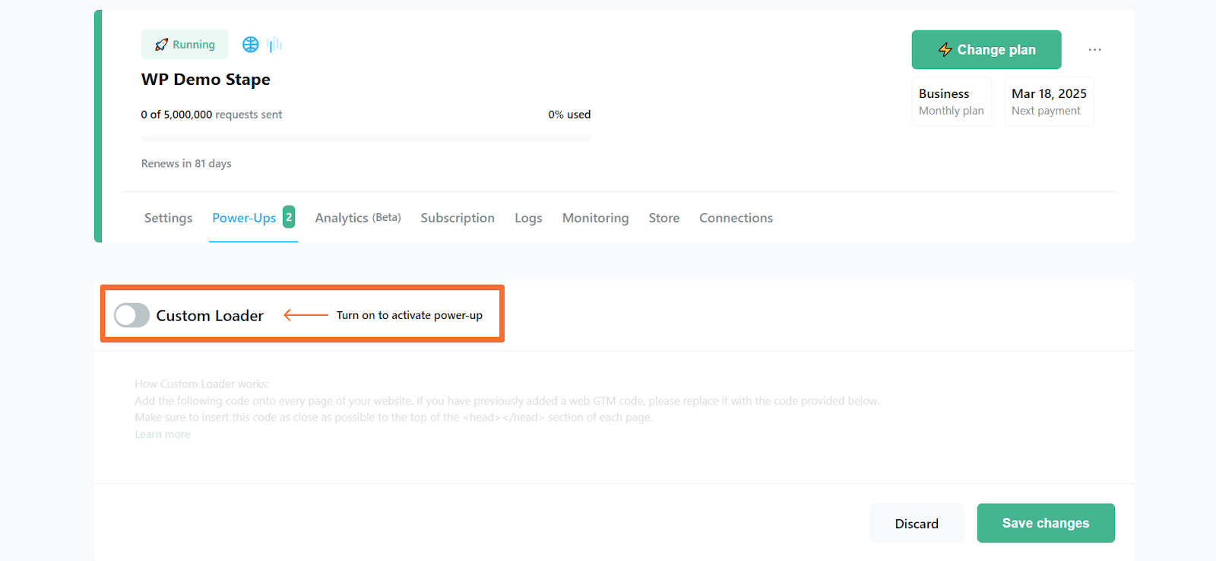The height and width of the screenshot is (561, 1216).
Task: View the Monitoring tab
Action: coord(595,218)
